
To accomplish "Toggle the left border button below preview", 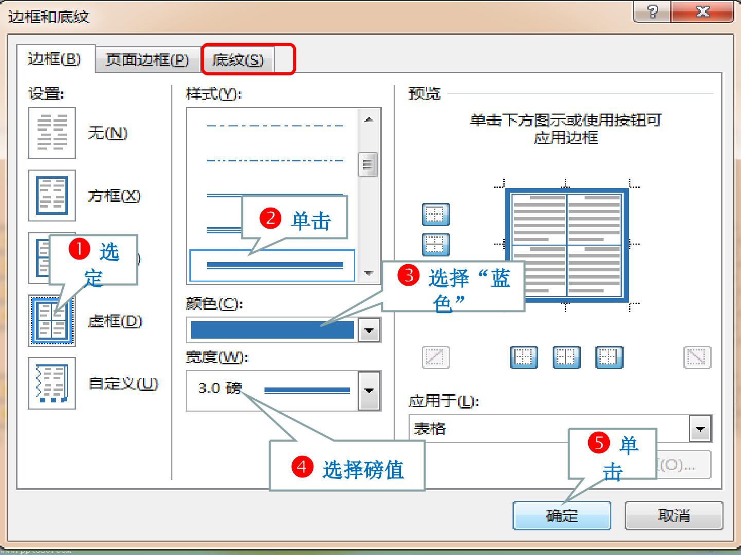I will click(524, 357).
